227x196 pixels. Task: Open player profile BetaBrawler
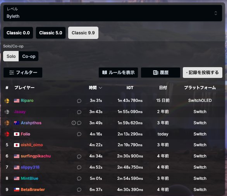[x=33, y=190]
